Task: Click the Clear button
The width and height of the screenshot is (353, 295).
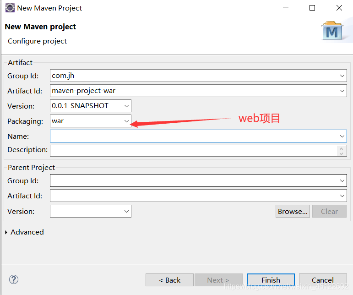Action: coord(329,211)
